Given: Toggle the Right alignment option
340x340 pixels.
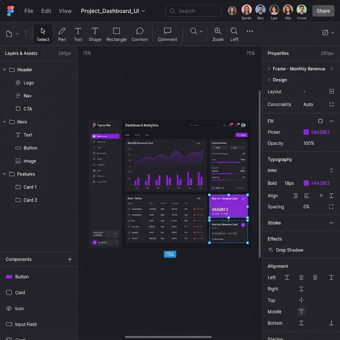Looking at the screenshot, I should (301, 289).
